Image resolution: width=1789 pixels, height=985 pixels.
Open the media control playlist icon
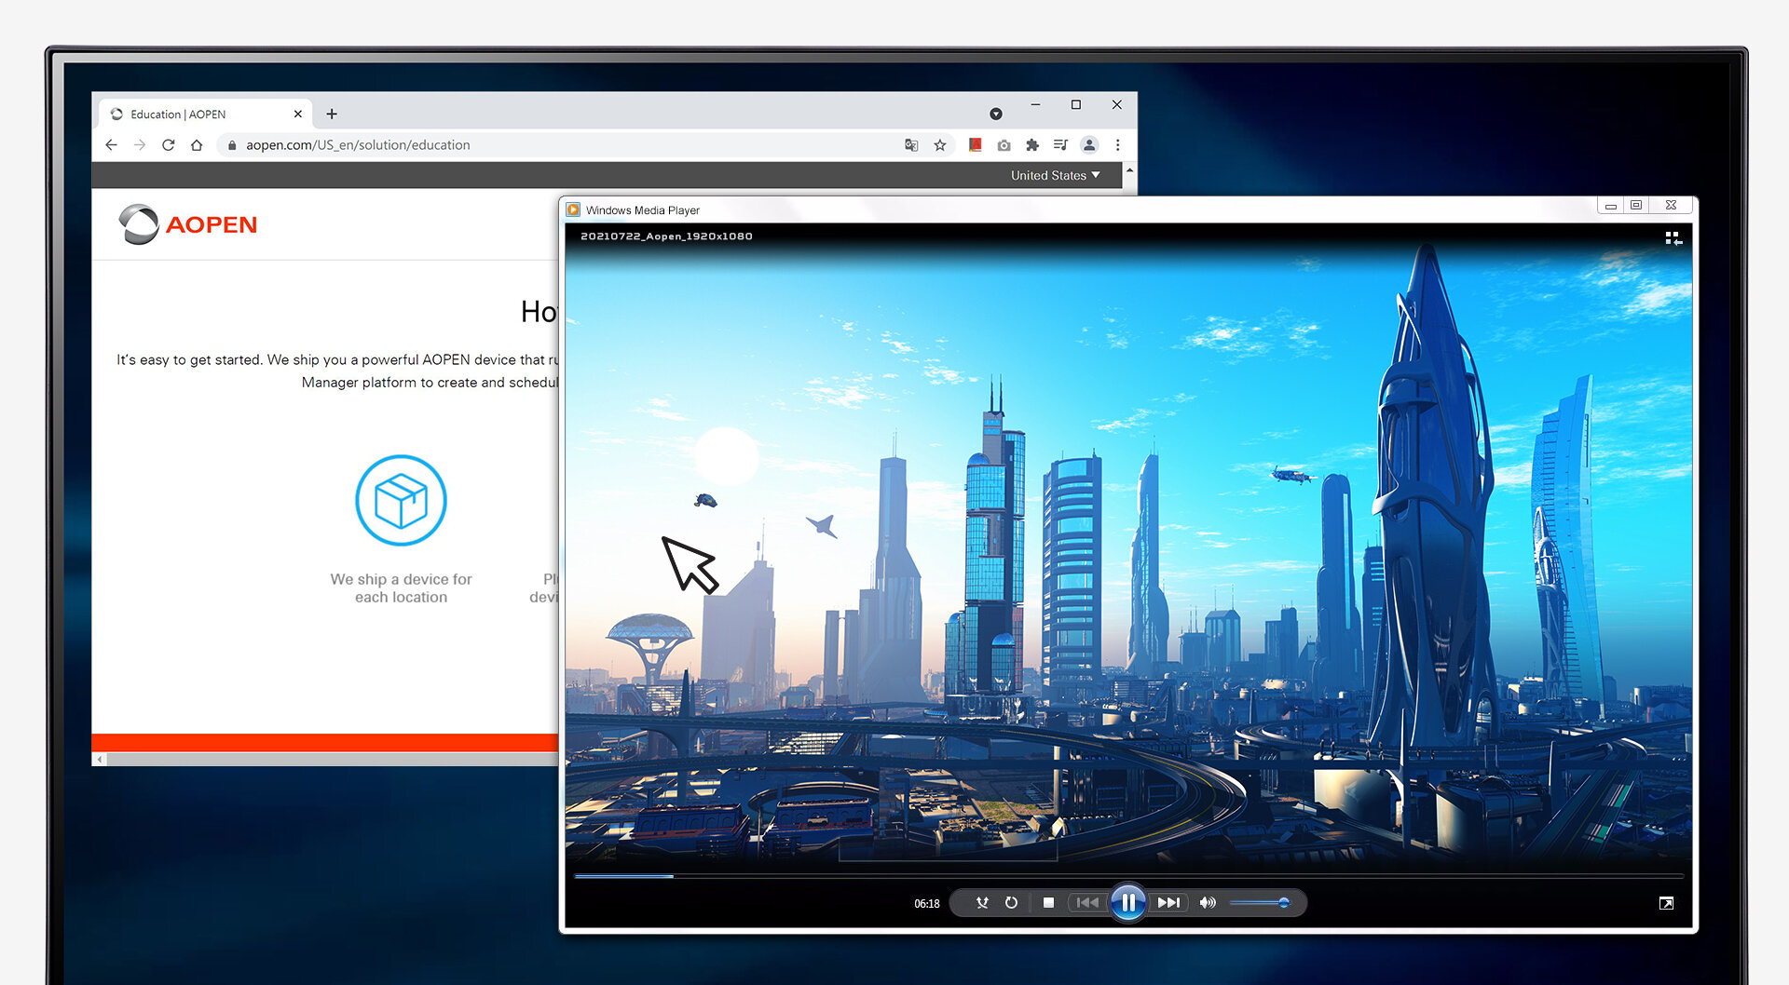pos(1060,145)
